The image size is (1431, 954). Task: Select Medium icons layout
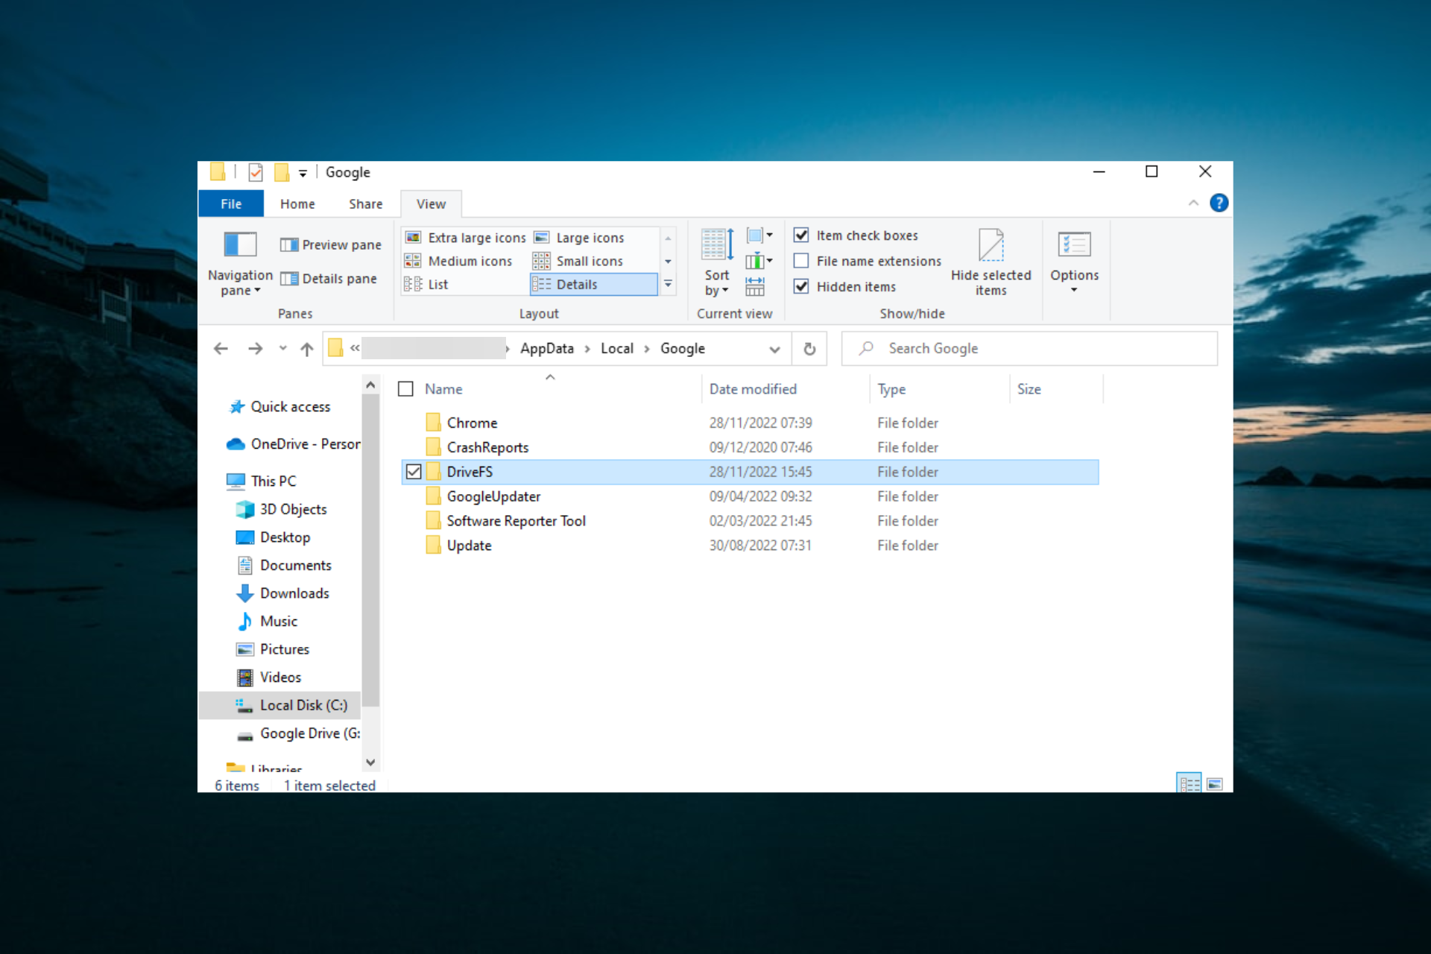point(458,261)
